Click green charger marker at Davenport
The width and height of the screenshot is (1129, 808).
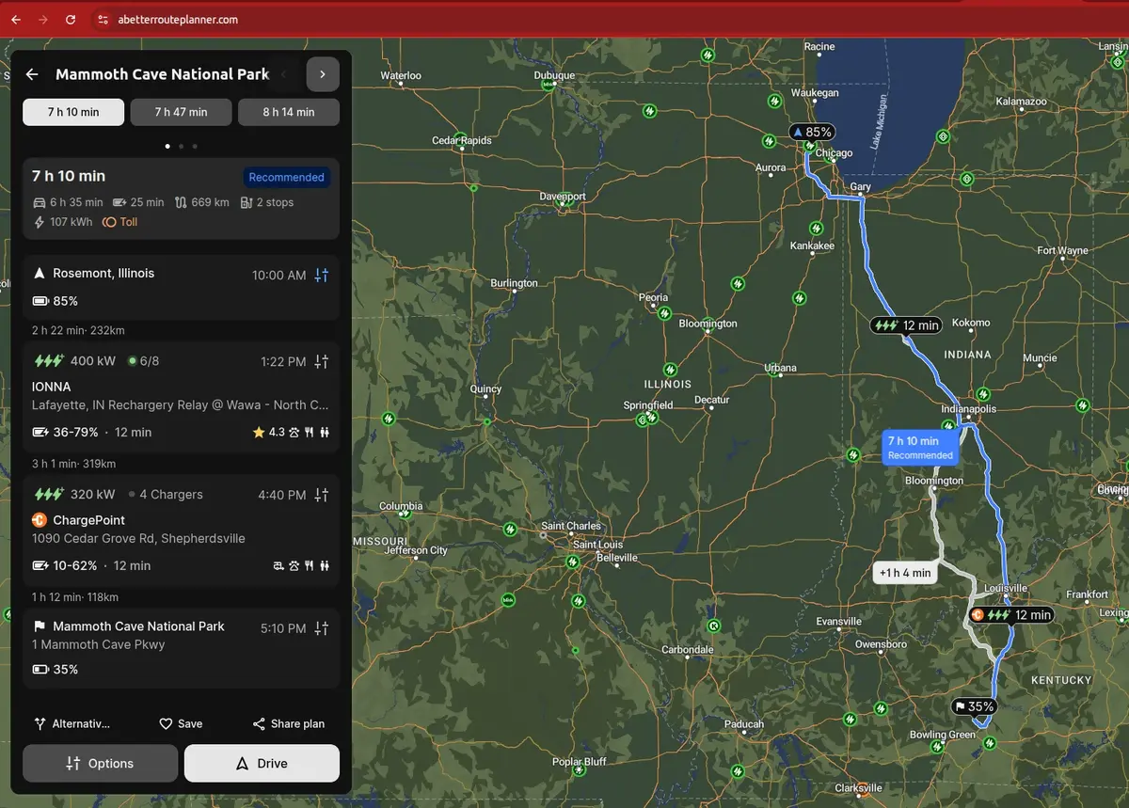point(565,198)
